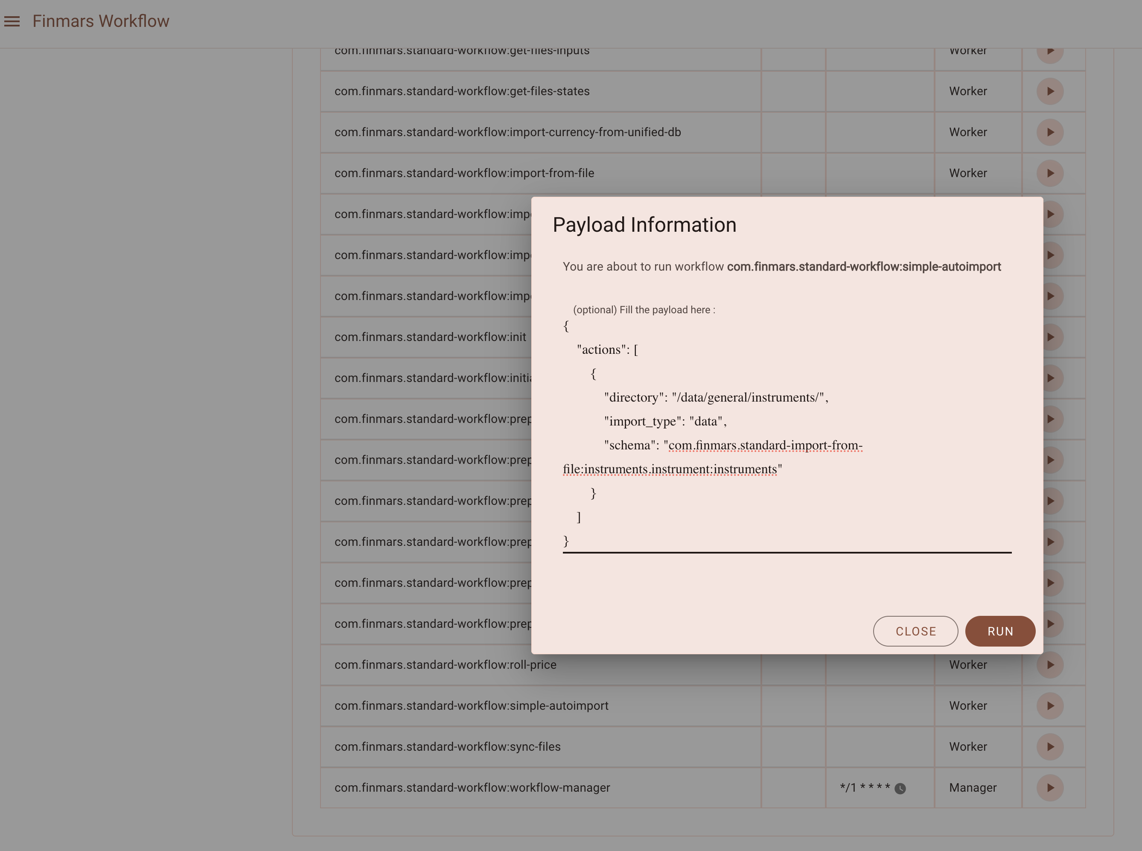Click into the payload JSON text area
The image size is (1142, 851).
point(787,434)
